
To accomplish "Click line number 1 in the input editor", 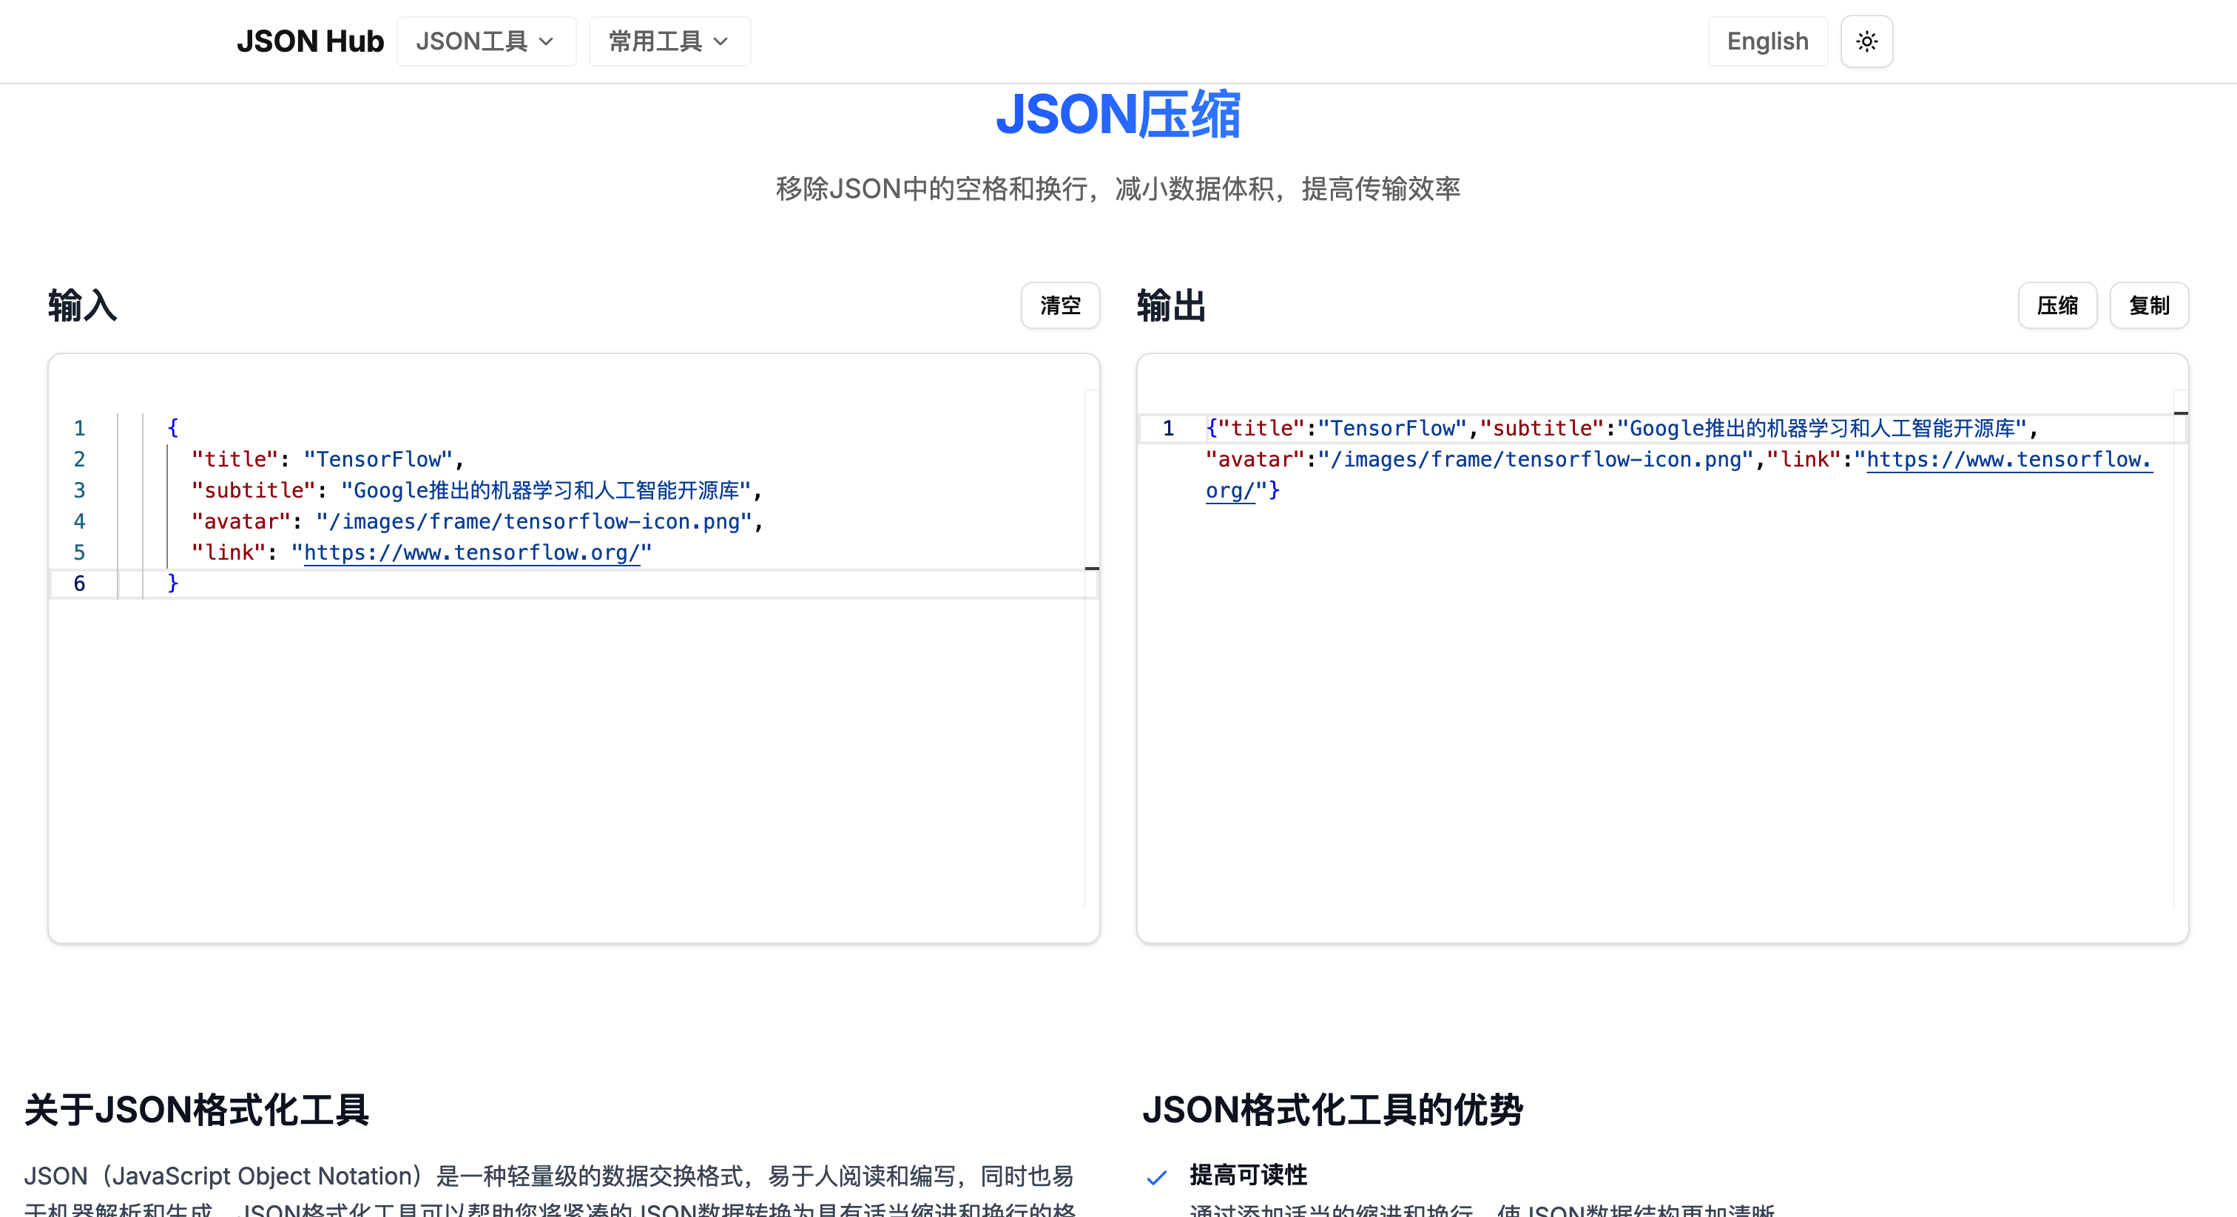I will [79, 428].
